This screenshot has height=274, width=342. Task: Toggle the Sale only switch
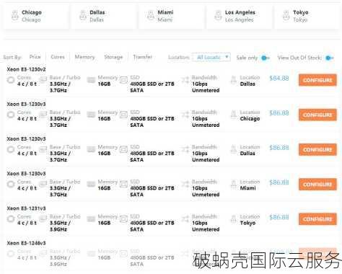[x=266, y=58]
